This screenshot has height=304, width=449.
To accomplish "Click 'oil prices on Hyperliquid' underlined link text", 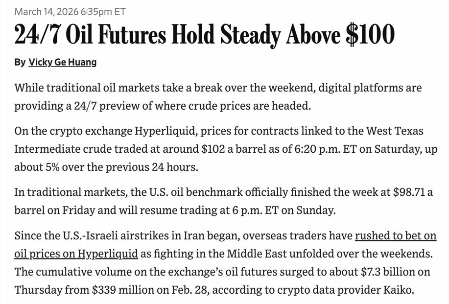I will [x=76, y=254].
